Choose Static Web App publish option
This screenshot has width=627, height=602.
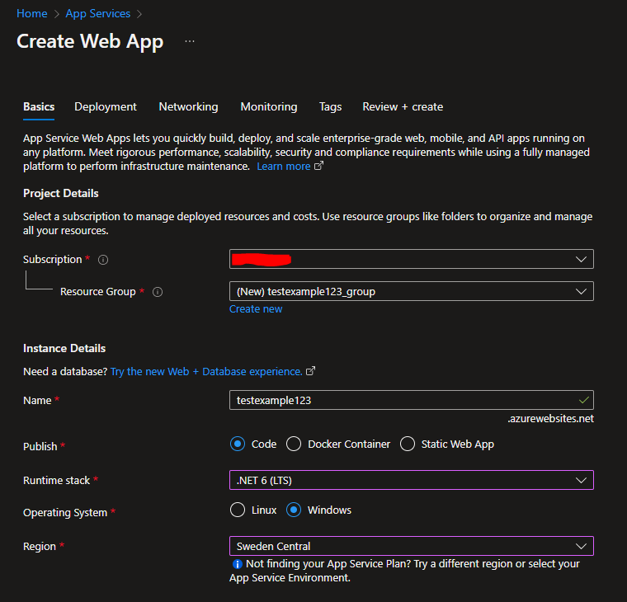tap(407, 444)
